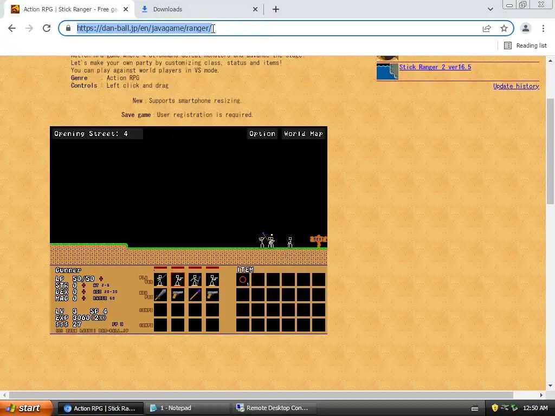The height and width of the screenshot is (416, 555).
Task: Click the Stick Ranger 2 thumbnail image
Action: coord(387,71)
